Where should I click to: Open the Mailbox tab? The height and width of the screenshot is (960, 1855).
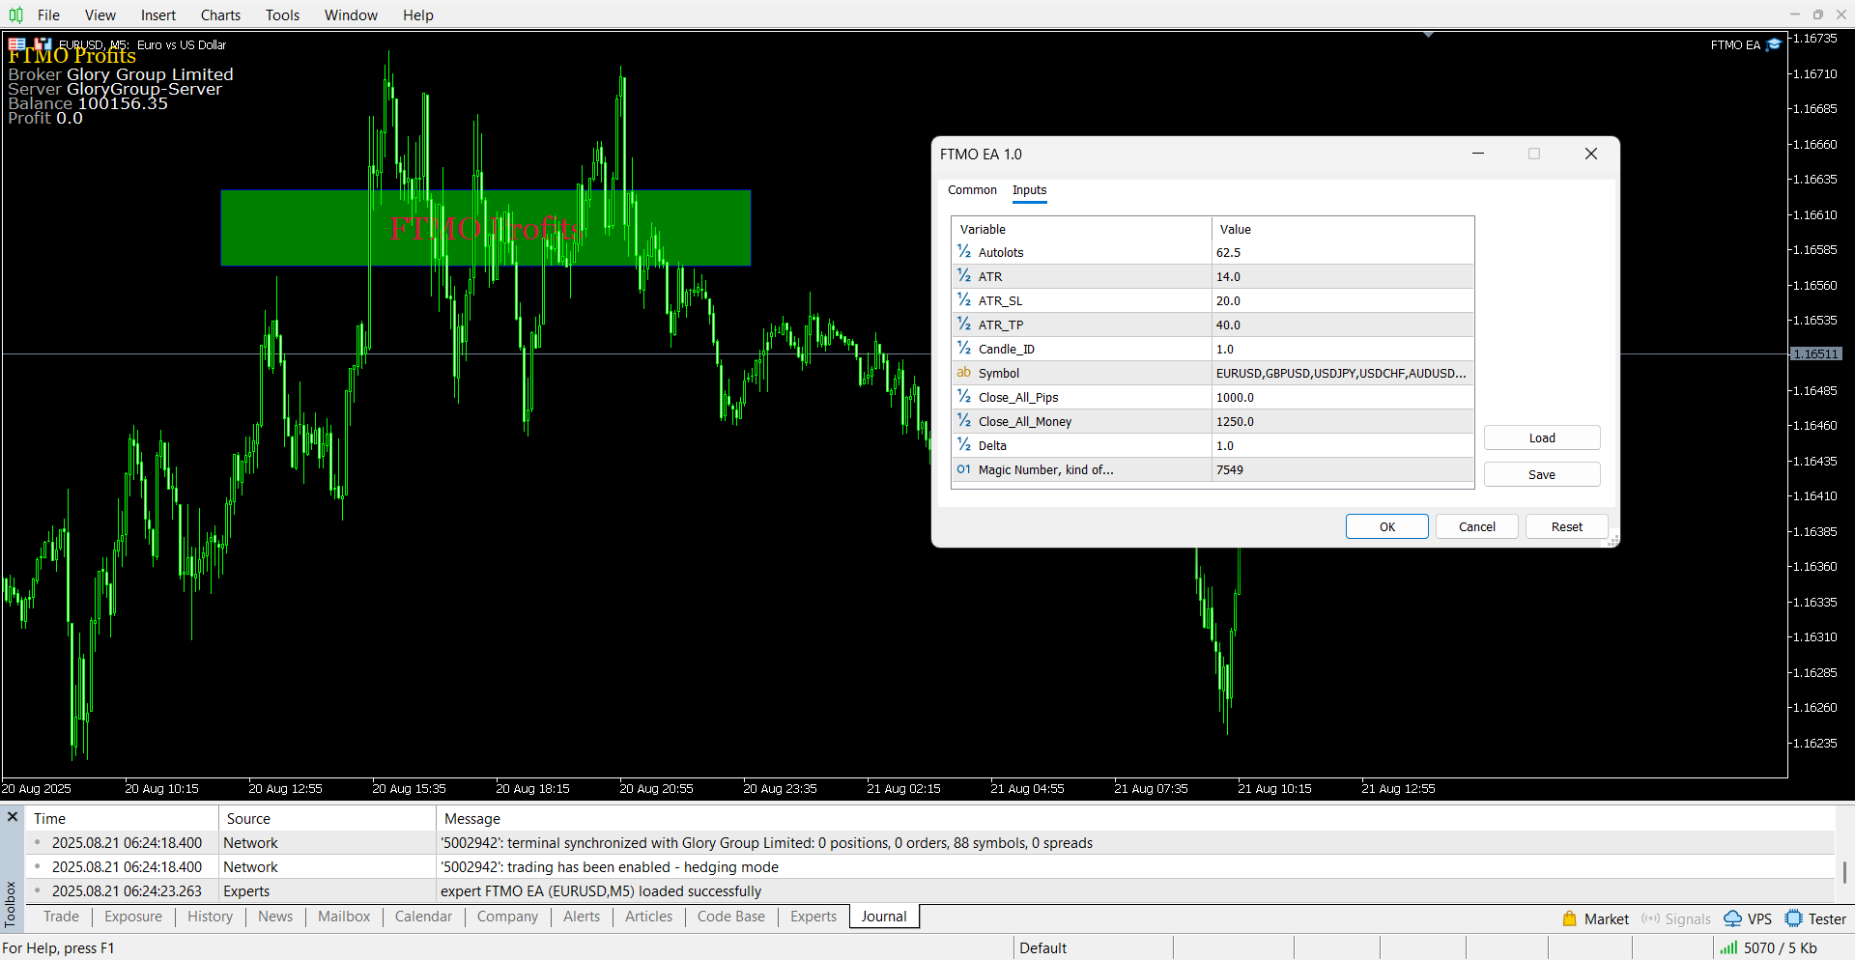[x=344, y=917]
